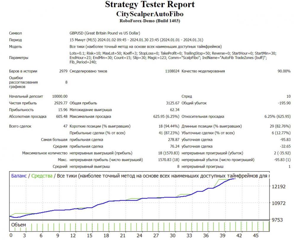Click the x-axis tick label 45

coord(256,236)
